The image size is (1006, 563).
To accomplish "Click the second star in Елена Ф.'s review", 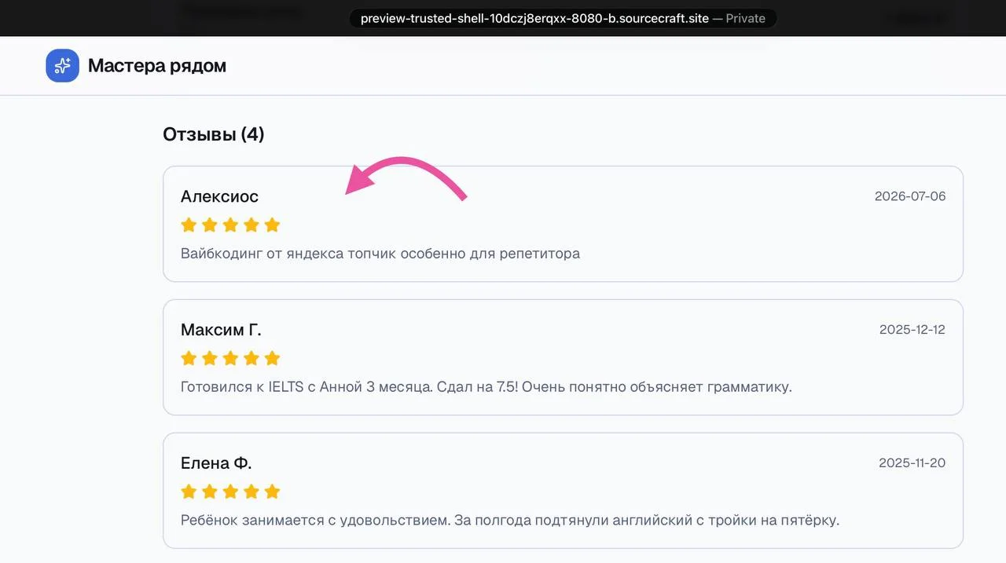I will (x=210, y=492).
